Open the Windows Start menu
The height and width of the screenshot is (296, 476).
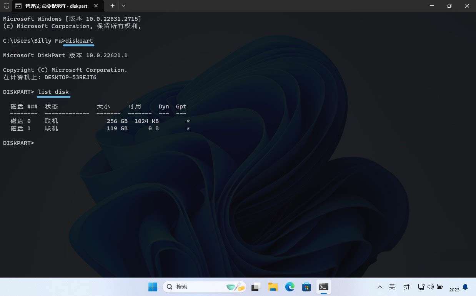click(153, 287)
